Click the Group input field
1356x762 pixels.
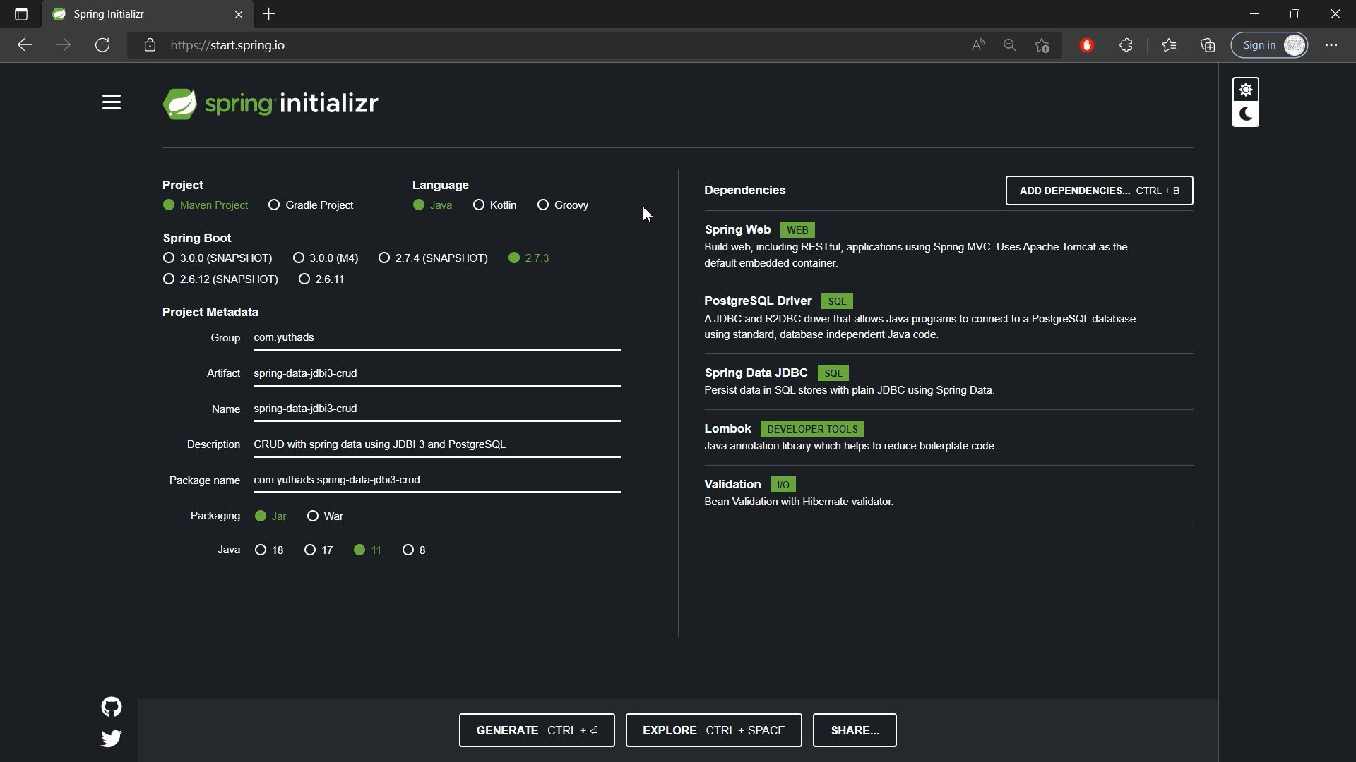point(437,338)
